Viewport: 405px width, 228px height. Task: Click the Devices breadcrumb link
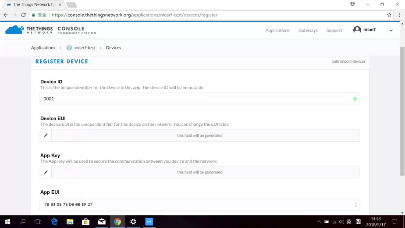(x=113, y=48)
